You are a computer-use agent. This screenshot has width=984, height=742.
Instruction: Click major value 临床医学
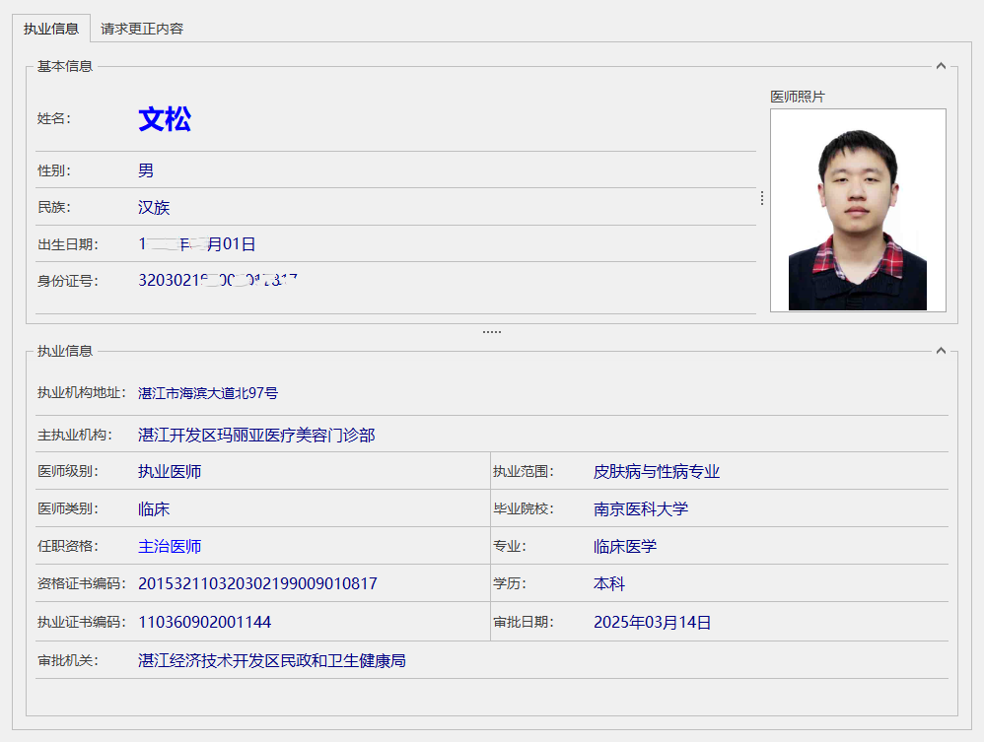tap(625, 546)
